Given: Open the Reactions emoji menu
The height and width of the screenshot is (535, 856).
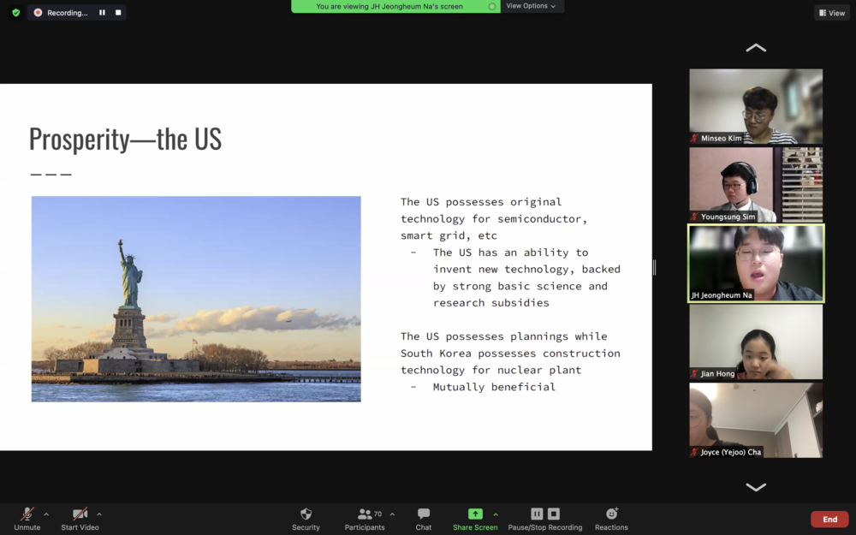Looking at the screenshot, I should [x=611, y=520].
